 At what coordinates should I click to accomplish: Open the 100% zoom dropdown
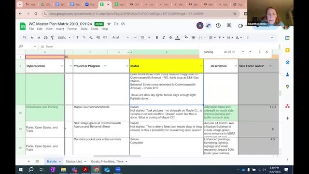pyautogui.click(x=64, y=38)
